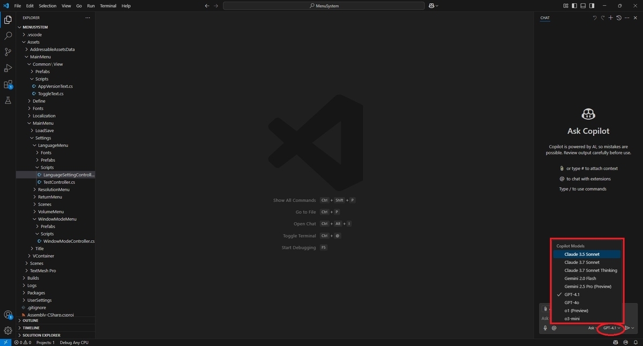This screenshot has width=643, height=346.
Task: Show chat history clock icon
Action: [x=619, y=18]
